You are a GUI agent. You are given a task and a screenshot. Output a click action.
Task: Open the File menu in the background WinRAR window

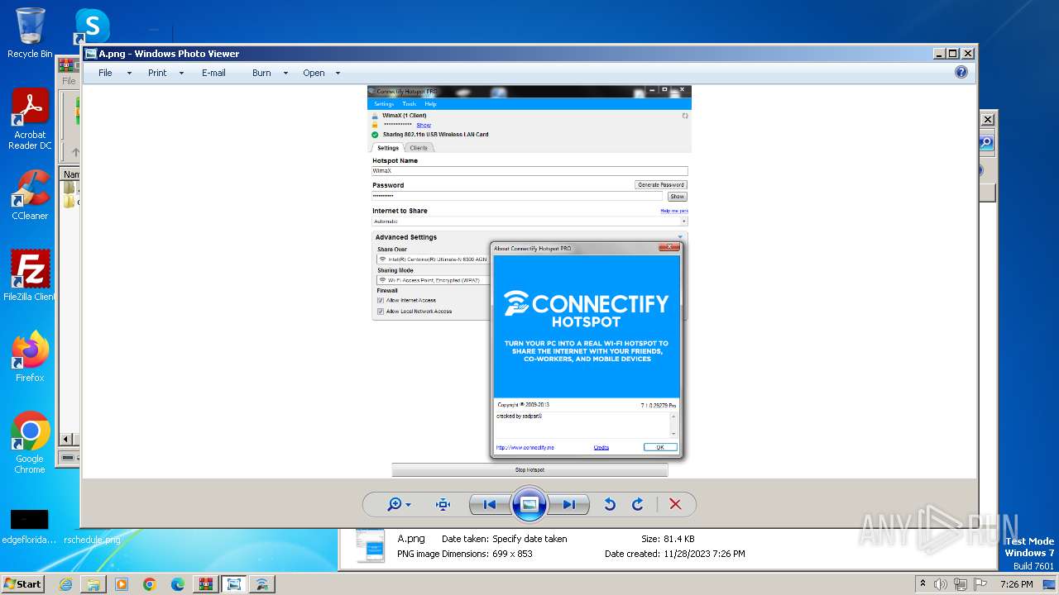tap(69, 81)
